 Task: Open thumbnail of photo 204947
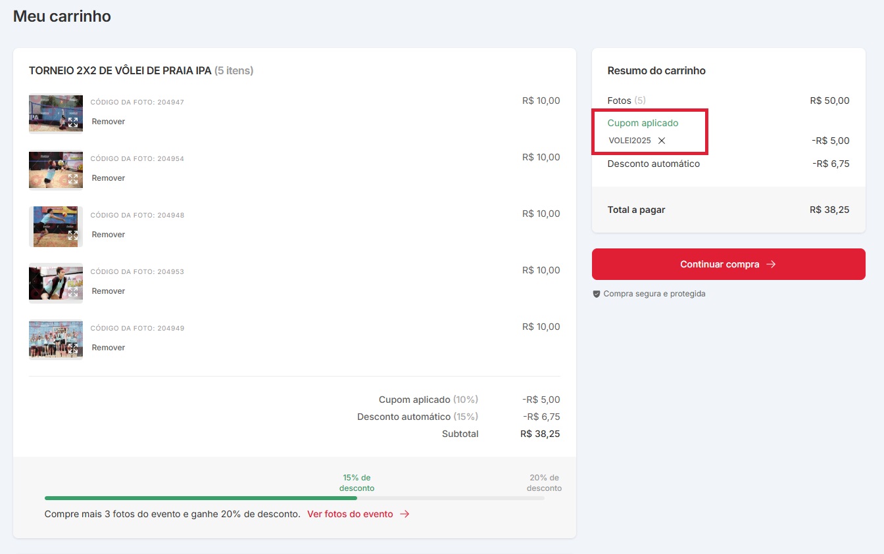coord(56,113)
